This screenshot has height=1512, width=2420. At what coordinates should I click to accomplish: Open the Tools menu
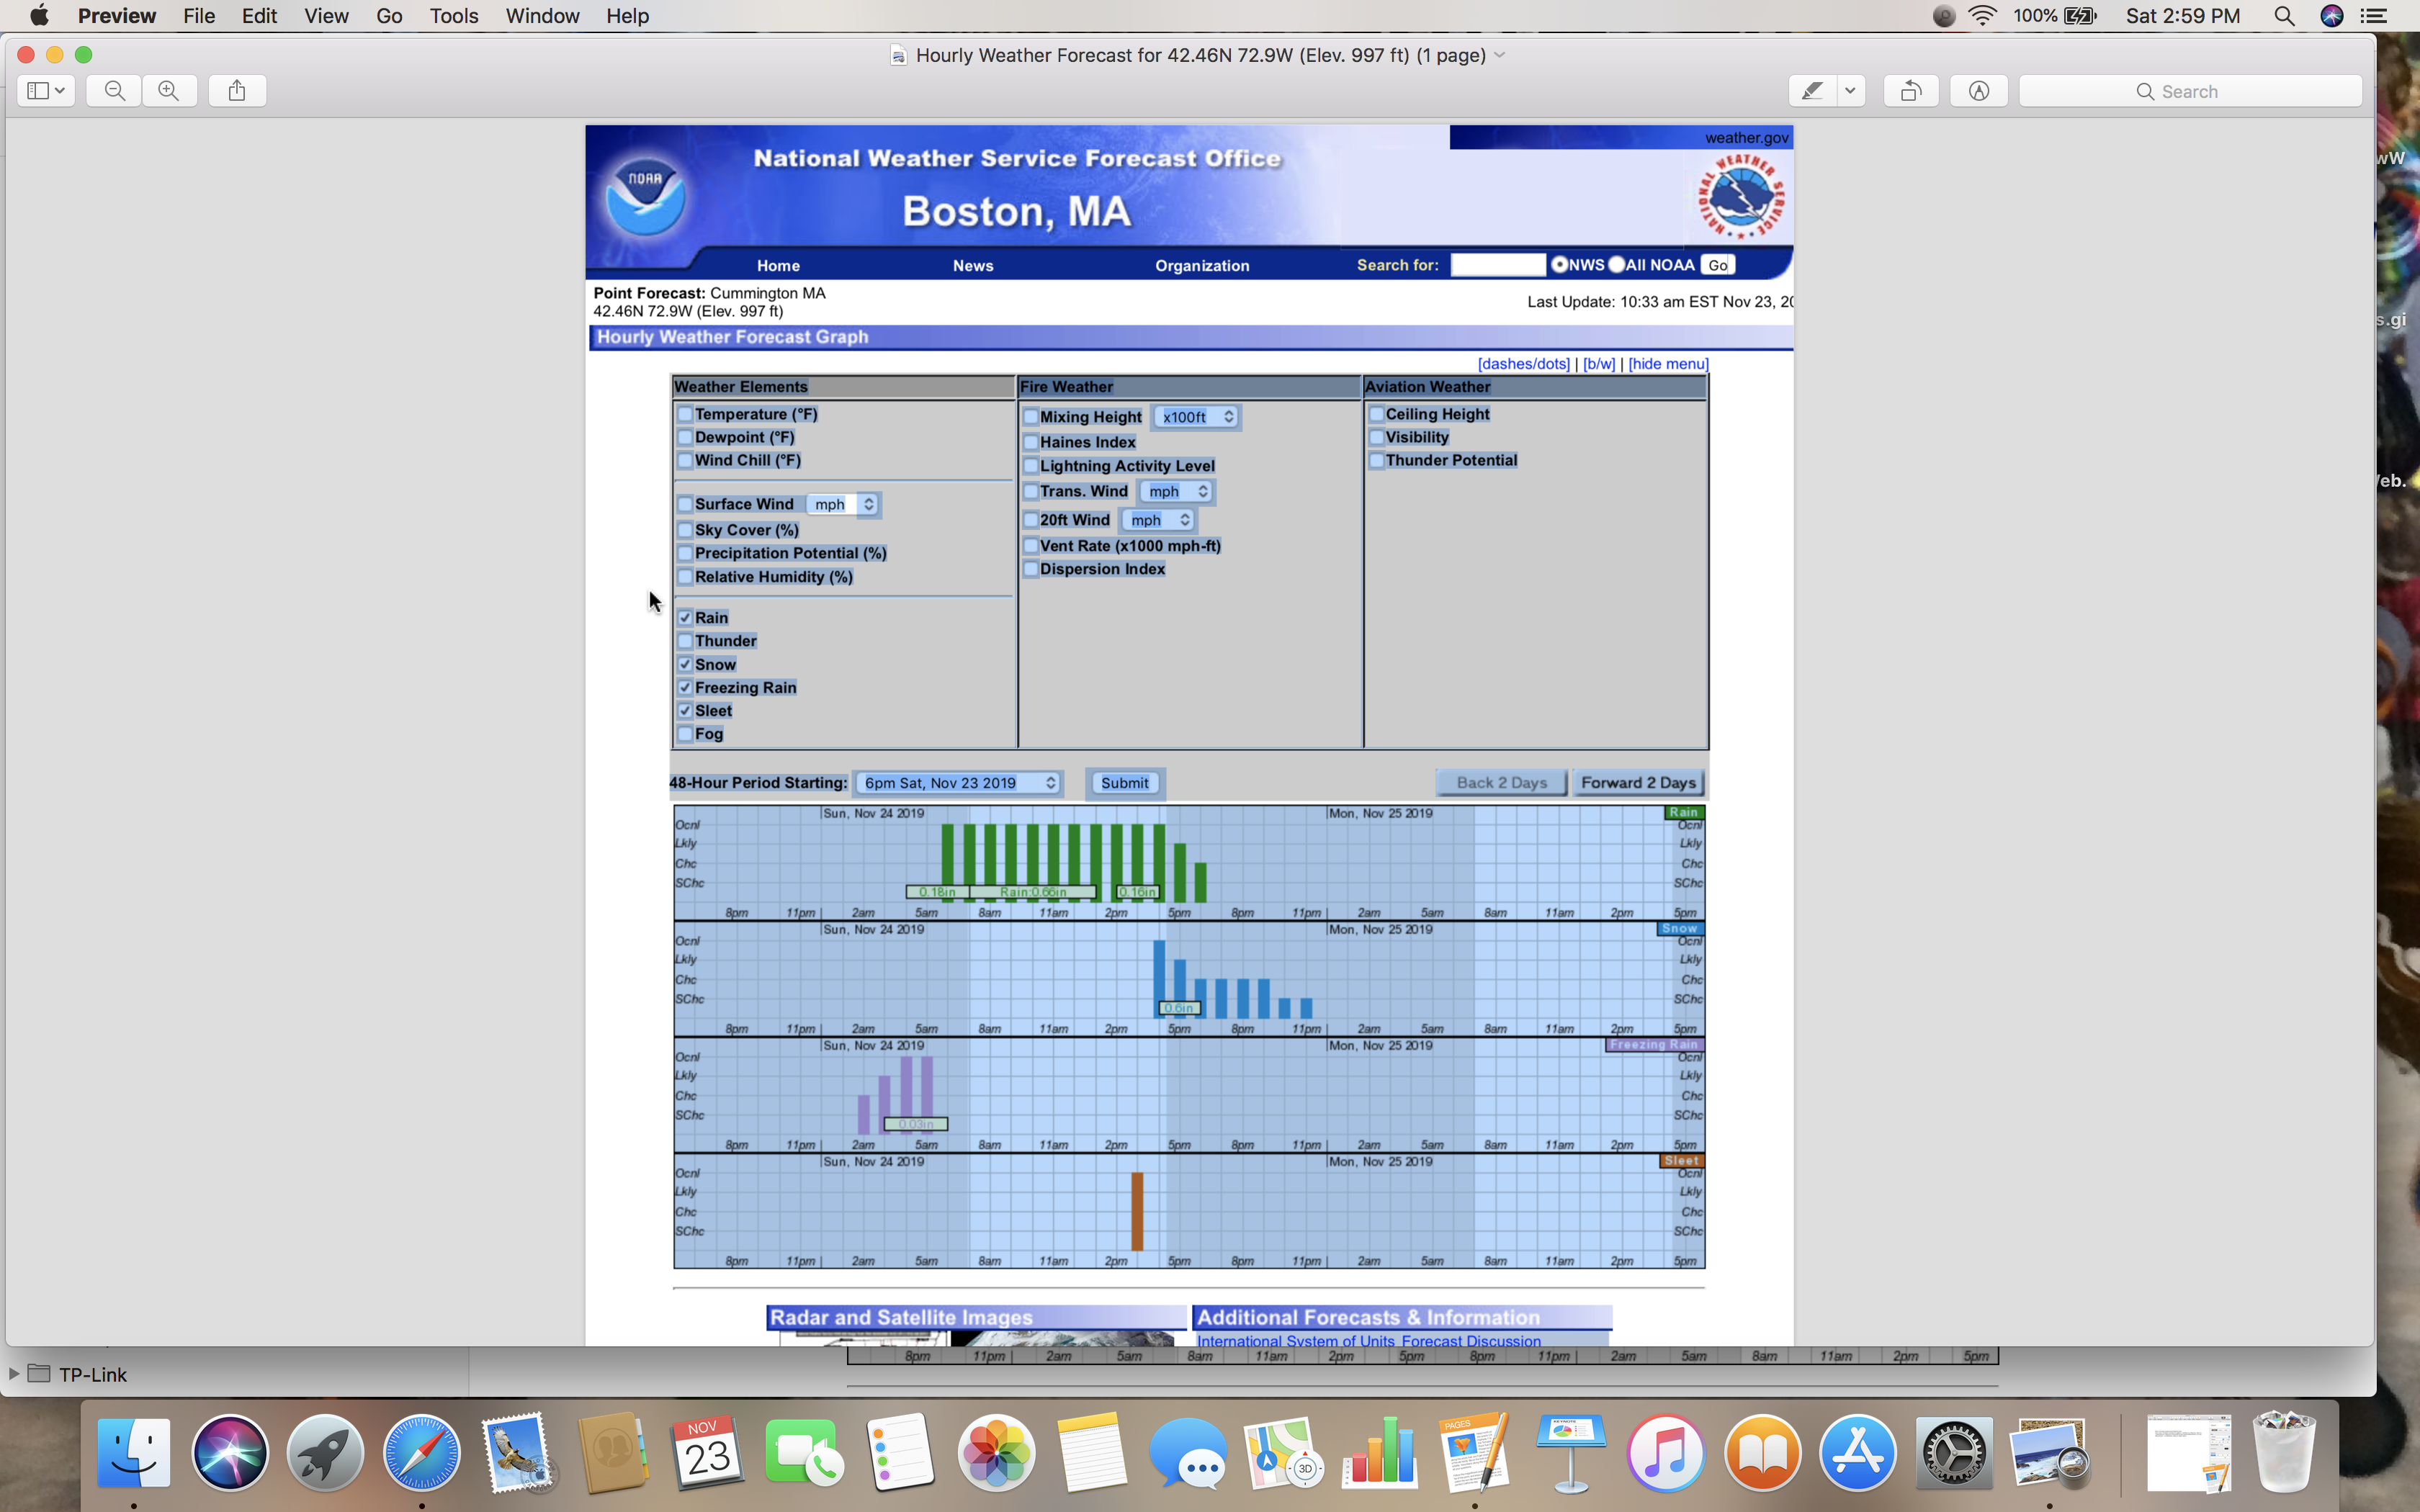[x=453, y=16]
